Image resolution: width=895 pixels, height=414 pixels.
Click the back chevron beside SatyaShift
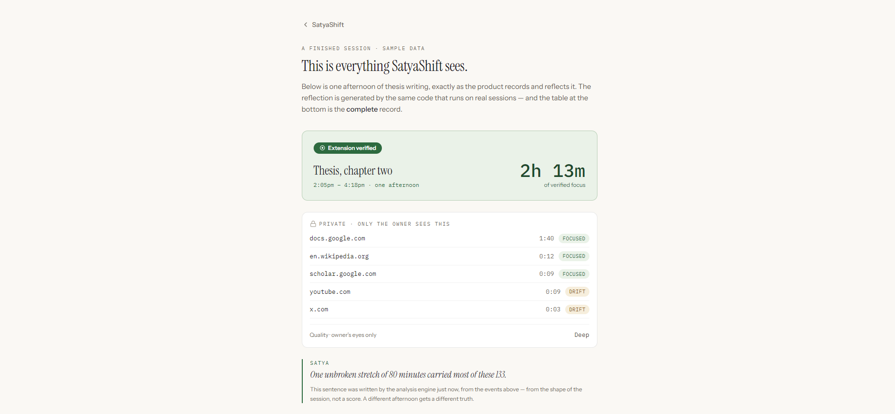(306, 25)
